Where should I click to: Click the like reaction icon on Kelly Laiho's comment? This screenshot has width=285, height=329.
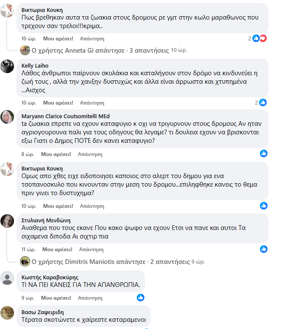(x=263, y=102)
